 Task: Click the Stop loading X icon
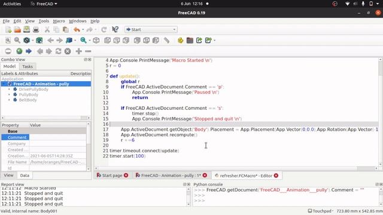point(68,51)
